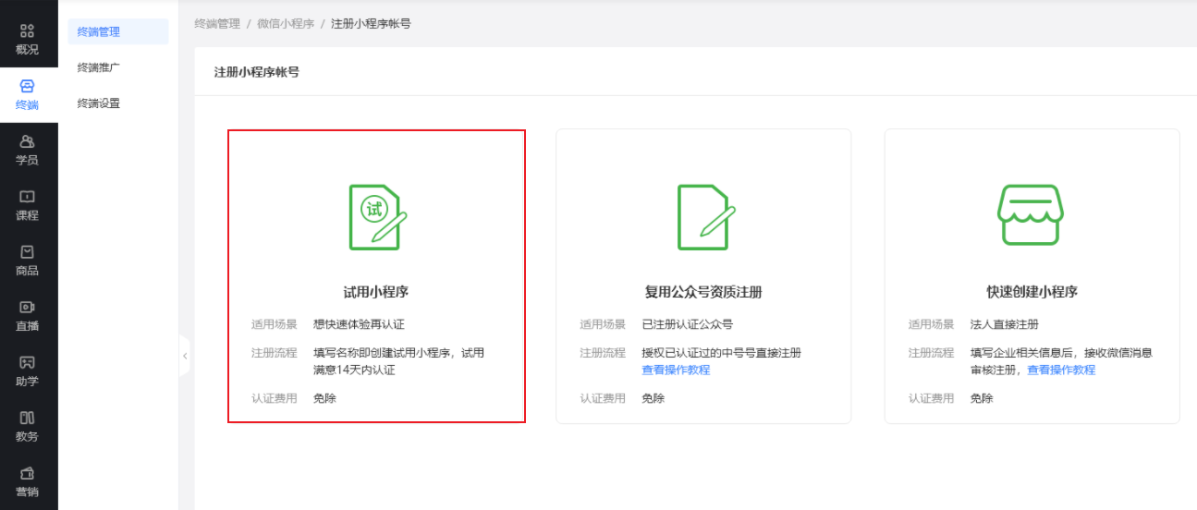Viewport: 1197px width, 510px height.
Task: Open the 学员 students sidebar icon
Action: coord(28,141)
